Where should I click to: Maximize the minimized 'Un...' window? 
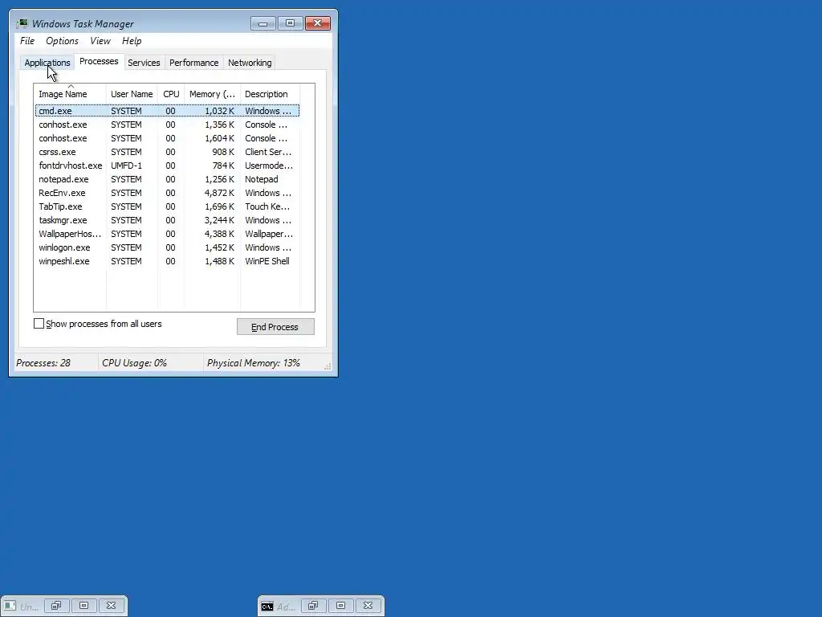[x=83, y=606]
